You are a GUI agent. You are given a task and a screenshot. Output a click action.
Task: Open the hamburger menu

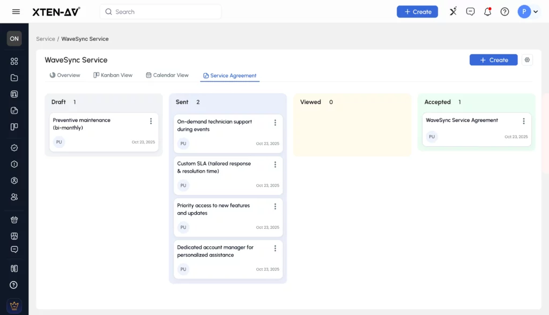point(16,12)
